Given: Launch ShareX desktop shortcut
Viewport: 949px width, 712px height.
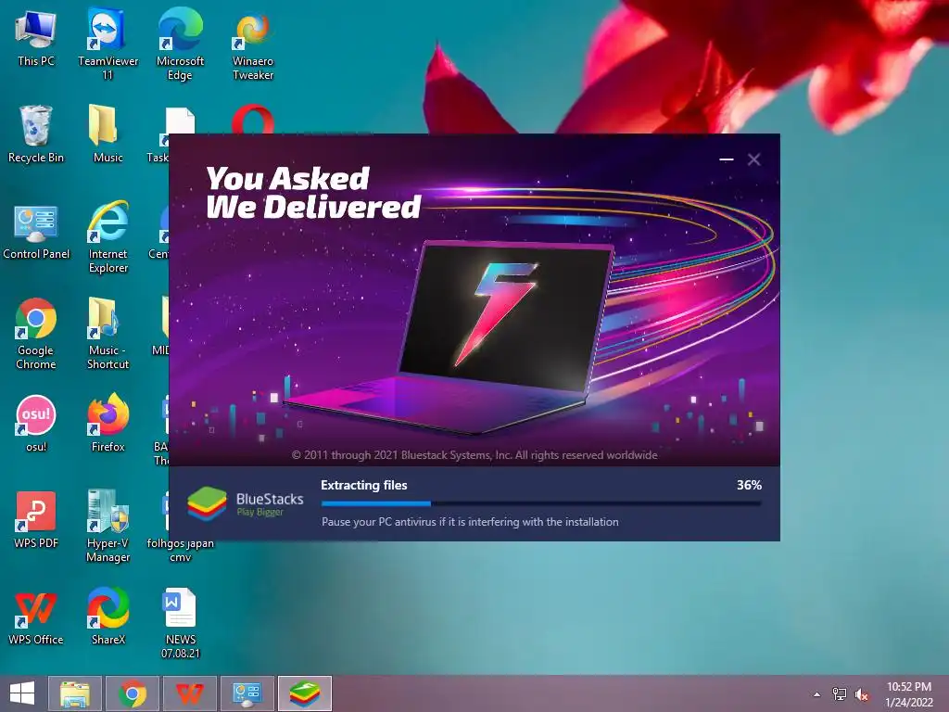Looking at the screenshot, I should [x=108, y=616].
